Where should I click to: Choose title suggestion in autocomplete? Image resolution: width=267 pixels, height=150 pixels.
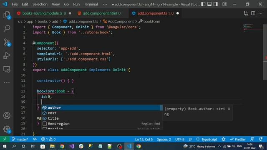point(102,118)
